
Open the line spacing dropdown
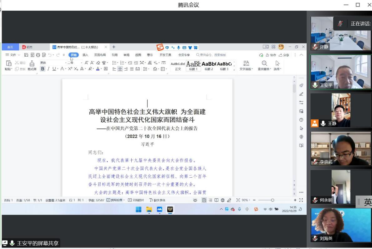pos(149,69)
